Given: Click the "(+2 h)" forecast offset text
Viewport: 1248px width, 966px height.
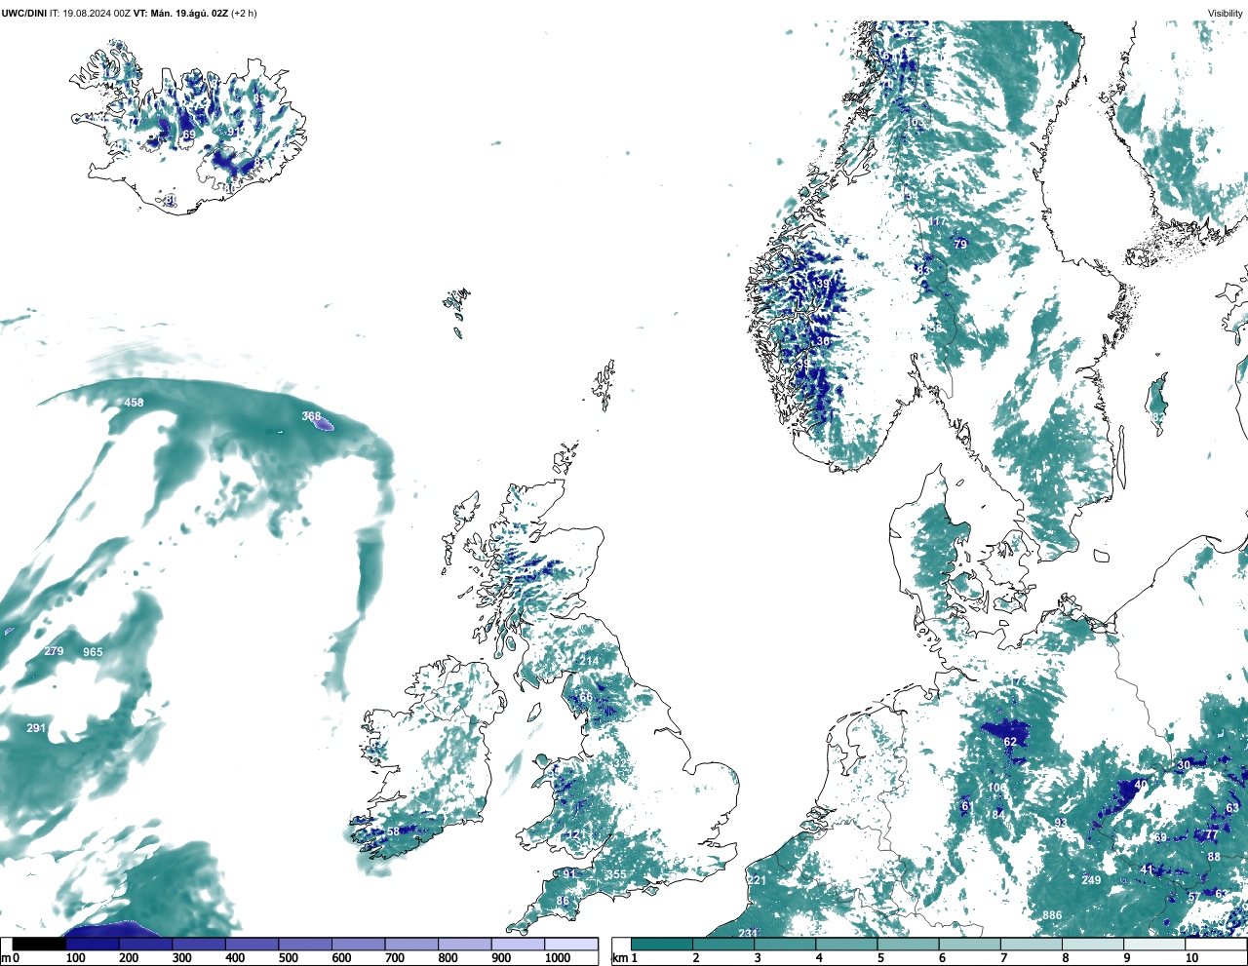Looking at the screenshot, I should pos(244,13).
